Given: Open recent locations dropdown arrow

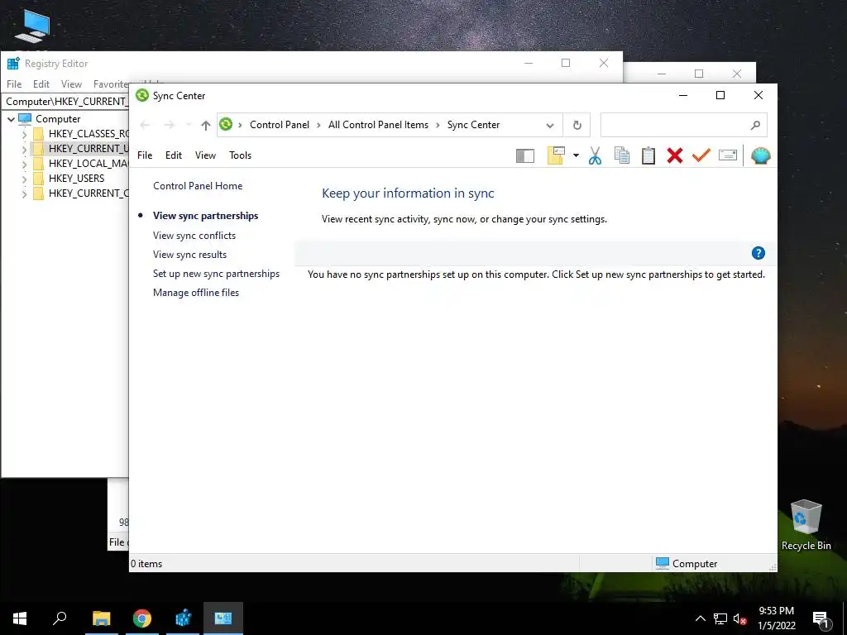Looking at the screenshot, I should (189, 126).
